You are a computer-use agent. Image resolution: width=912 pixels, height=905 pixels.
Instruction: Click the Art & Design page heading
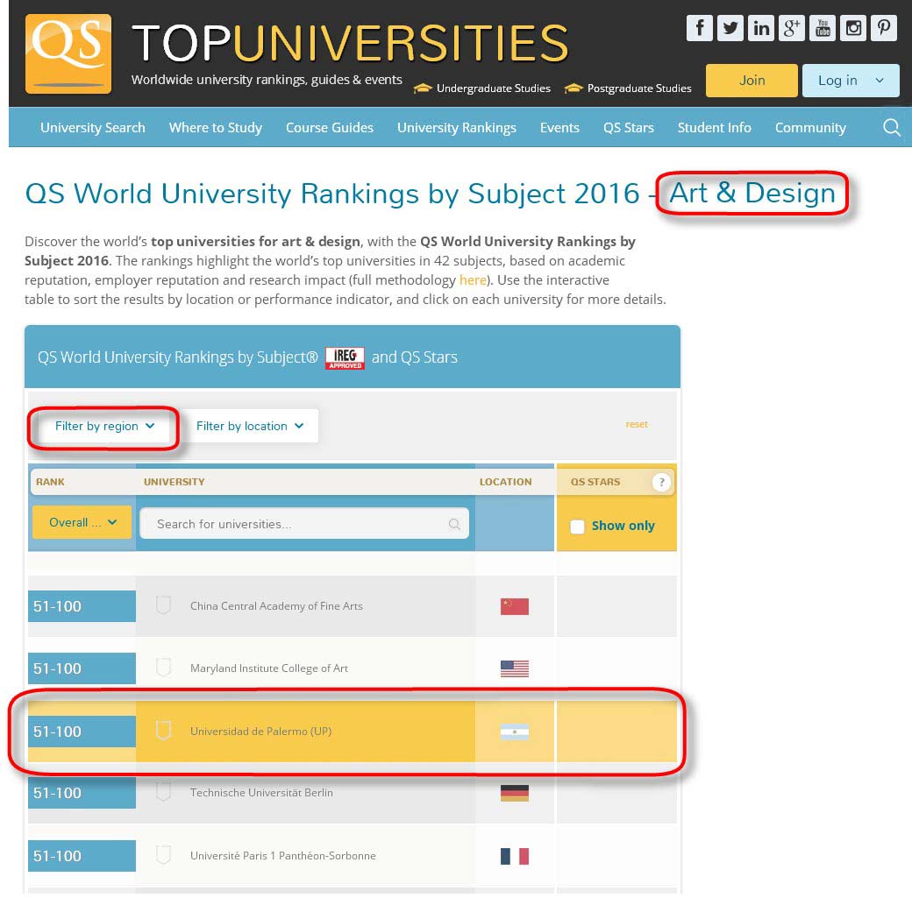point(752,193)
